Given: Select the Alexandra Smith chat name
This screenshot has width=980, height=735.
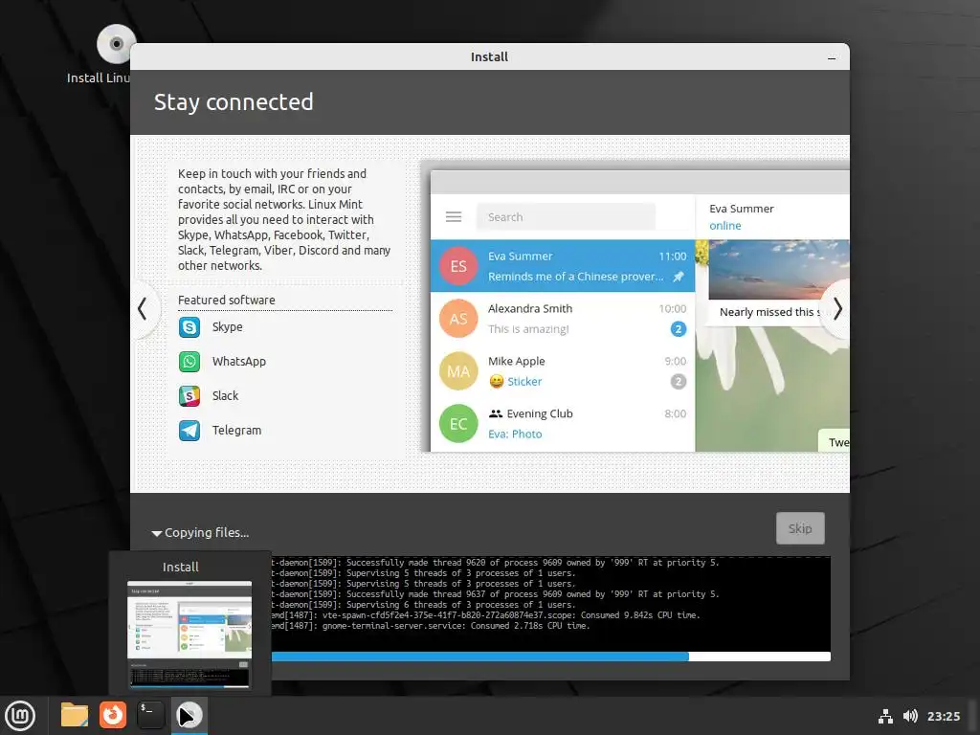Looking at the screenshot, I should tap(530, 309).
